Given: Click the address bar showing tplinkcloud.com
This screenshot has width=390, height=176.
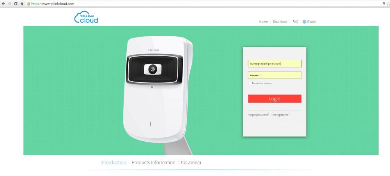Looking at the screenshot, I should coord(204,4).
